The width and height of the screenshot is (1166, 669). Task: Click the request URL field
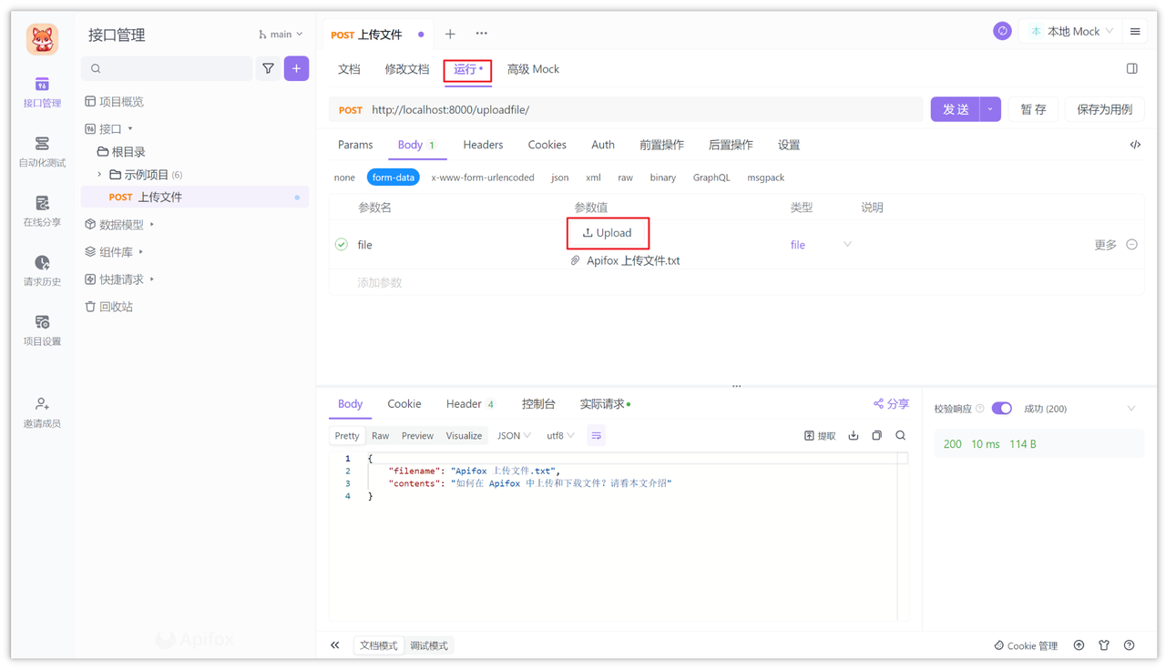coord(625,109)
